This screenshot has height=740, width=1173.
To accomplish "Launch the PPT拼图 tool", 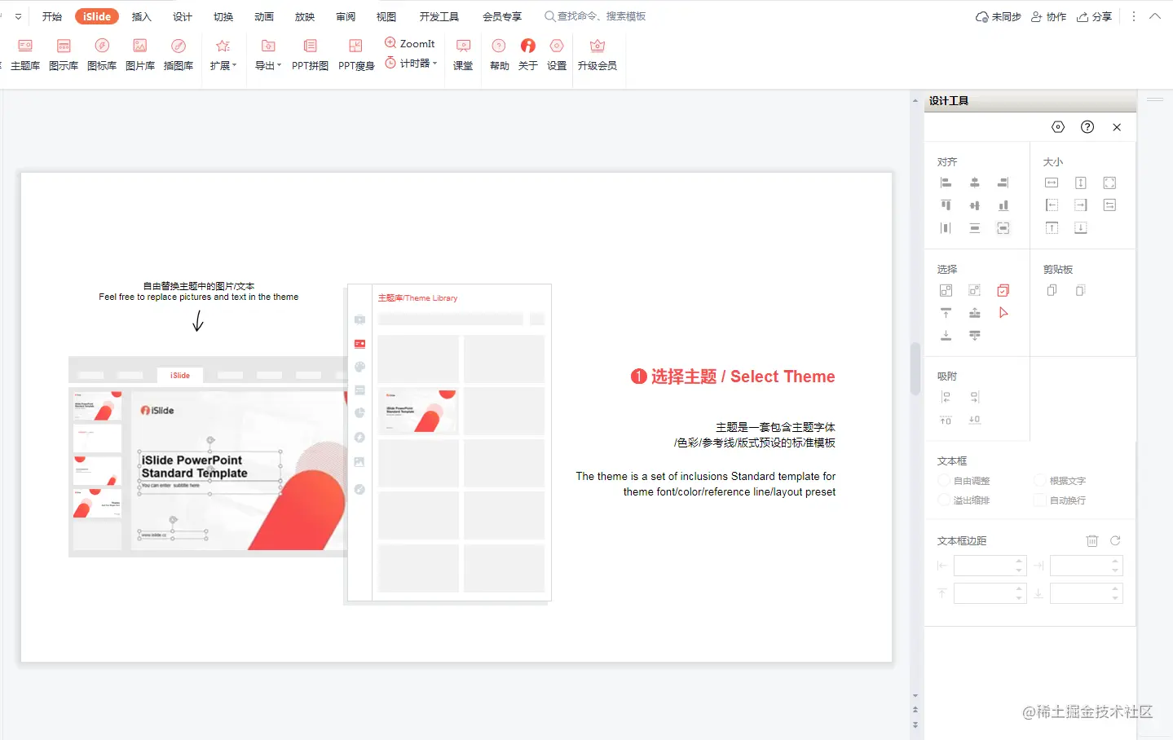I will (310, 53).
